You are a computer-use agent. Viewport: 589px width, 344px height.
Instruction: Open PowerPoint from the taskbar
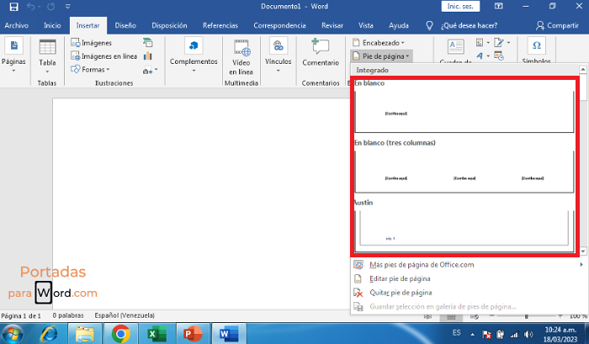click(x=193, y=333)
